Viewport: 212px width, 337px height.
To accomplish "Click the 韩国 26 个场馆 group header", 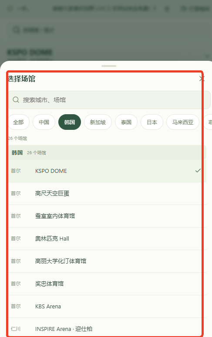I will pos(107,152).
